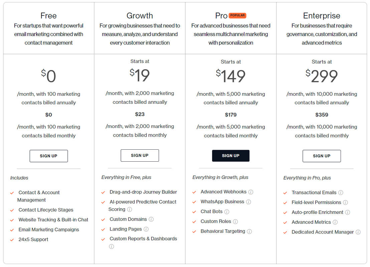Show Field-level Permissions info tooltip
Viewport: 370px width, 267px height.
click(345, 203)
